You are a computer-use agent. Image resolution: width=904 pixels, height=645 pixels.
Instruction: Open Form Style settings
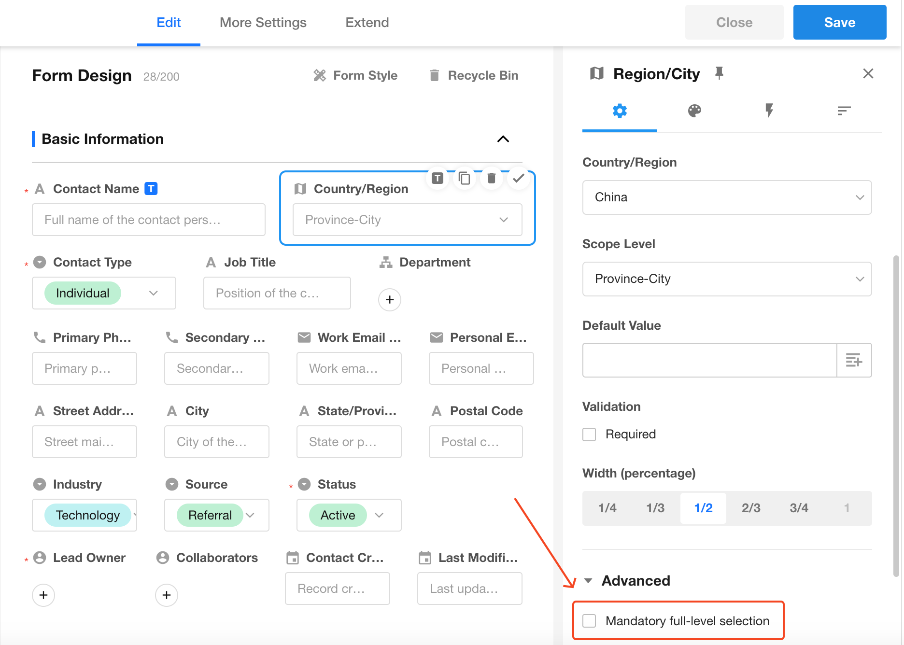pos(355,76)
